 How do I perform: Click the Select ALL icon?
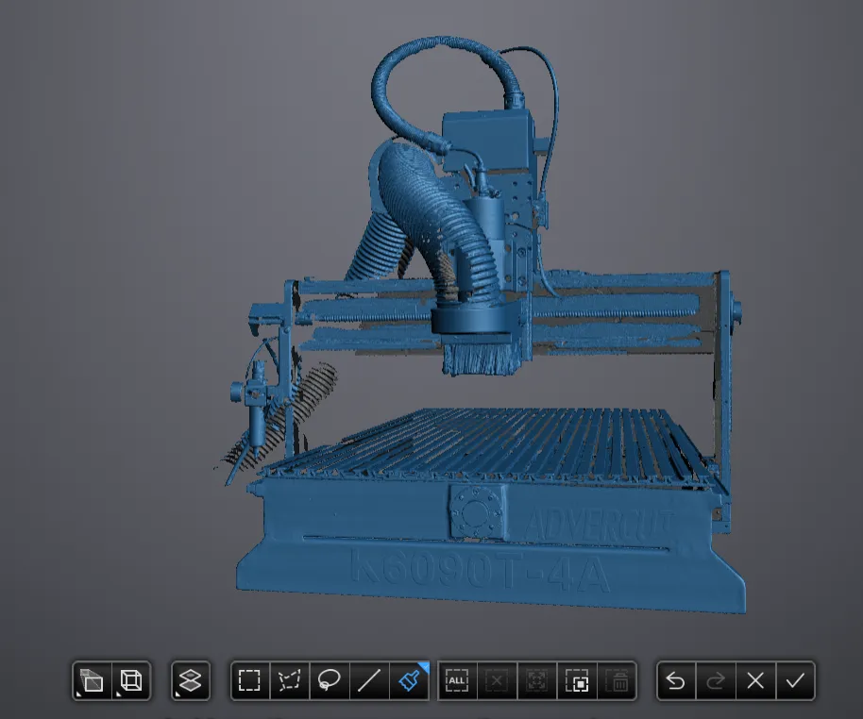[x=457, y=680]
